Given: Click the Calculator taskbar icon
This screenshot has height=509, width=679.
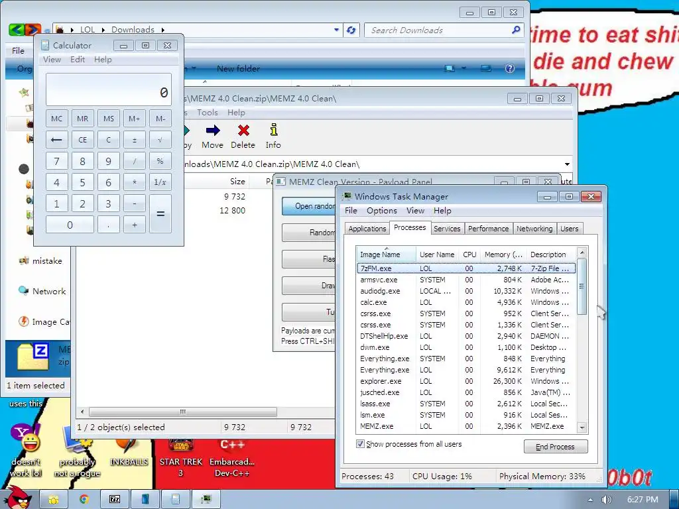Looking at the screenshot, I should [x=175, y=500].
